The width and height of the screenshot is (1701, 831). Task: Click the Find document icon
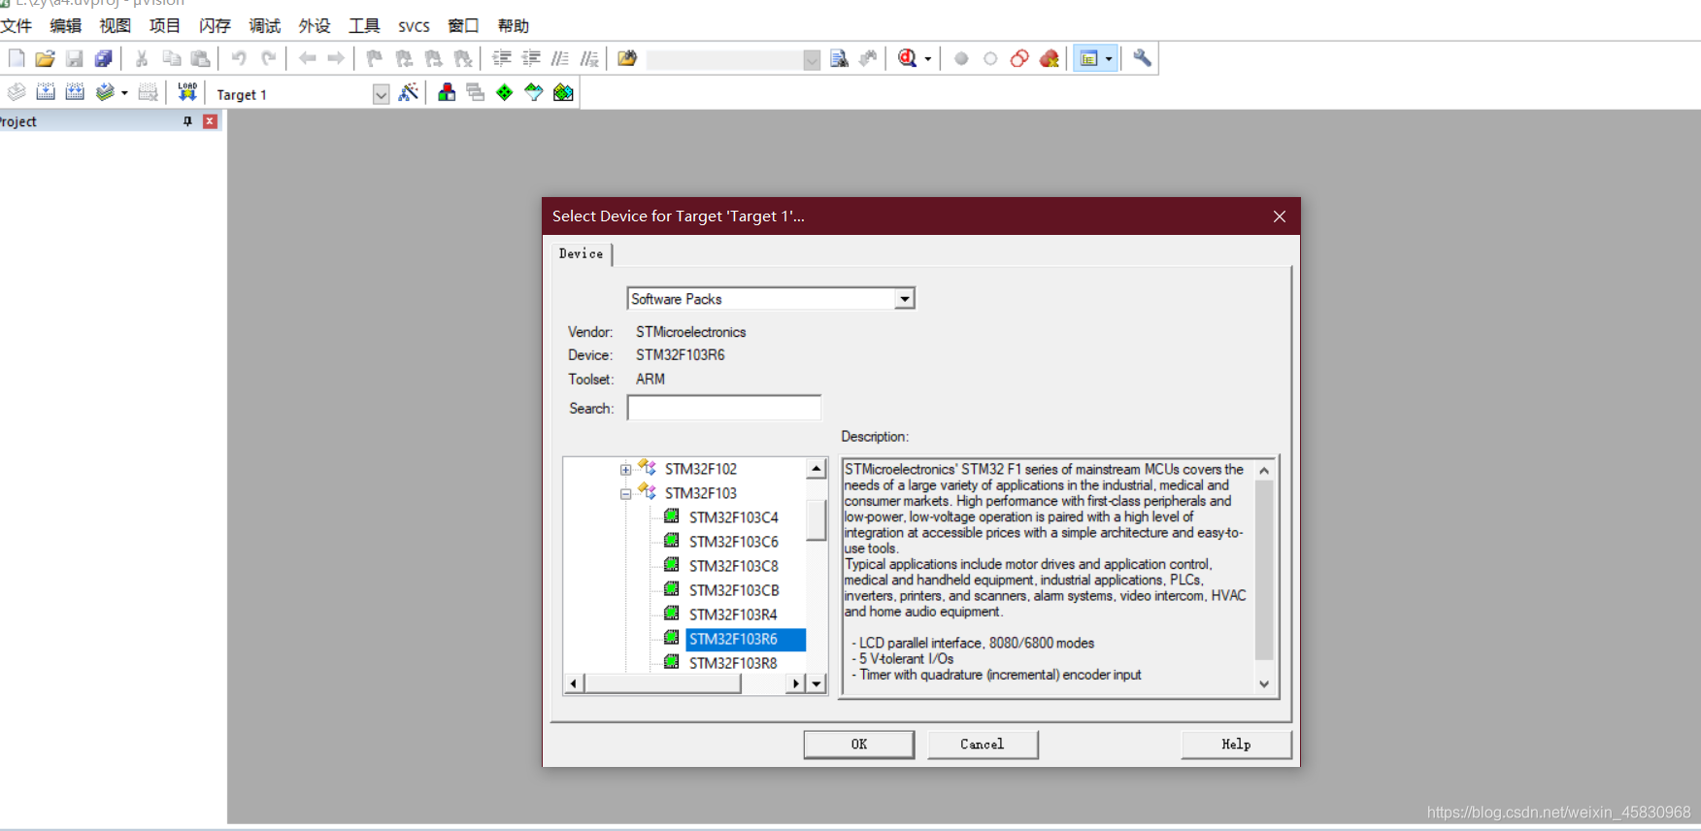click(x=840, y=59)
